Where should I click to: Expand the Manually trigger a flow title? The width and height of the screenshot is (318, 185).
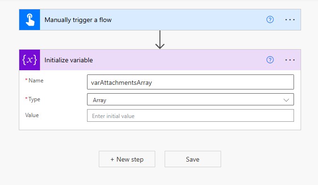[78, 20]
